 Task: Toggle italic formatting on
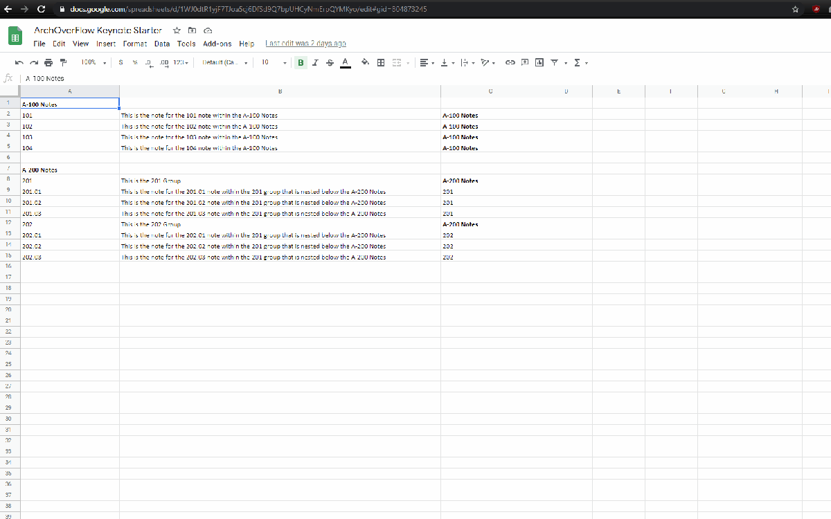pyautogui.click(x=315, y=62)
